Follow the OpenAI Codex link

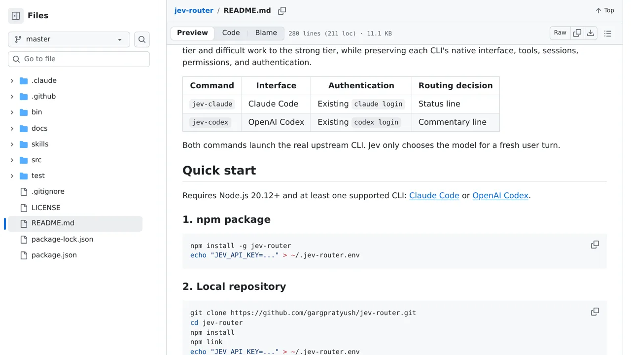[500, 196]
